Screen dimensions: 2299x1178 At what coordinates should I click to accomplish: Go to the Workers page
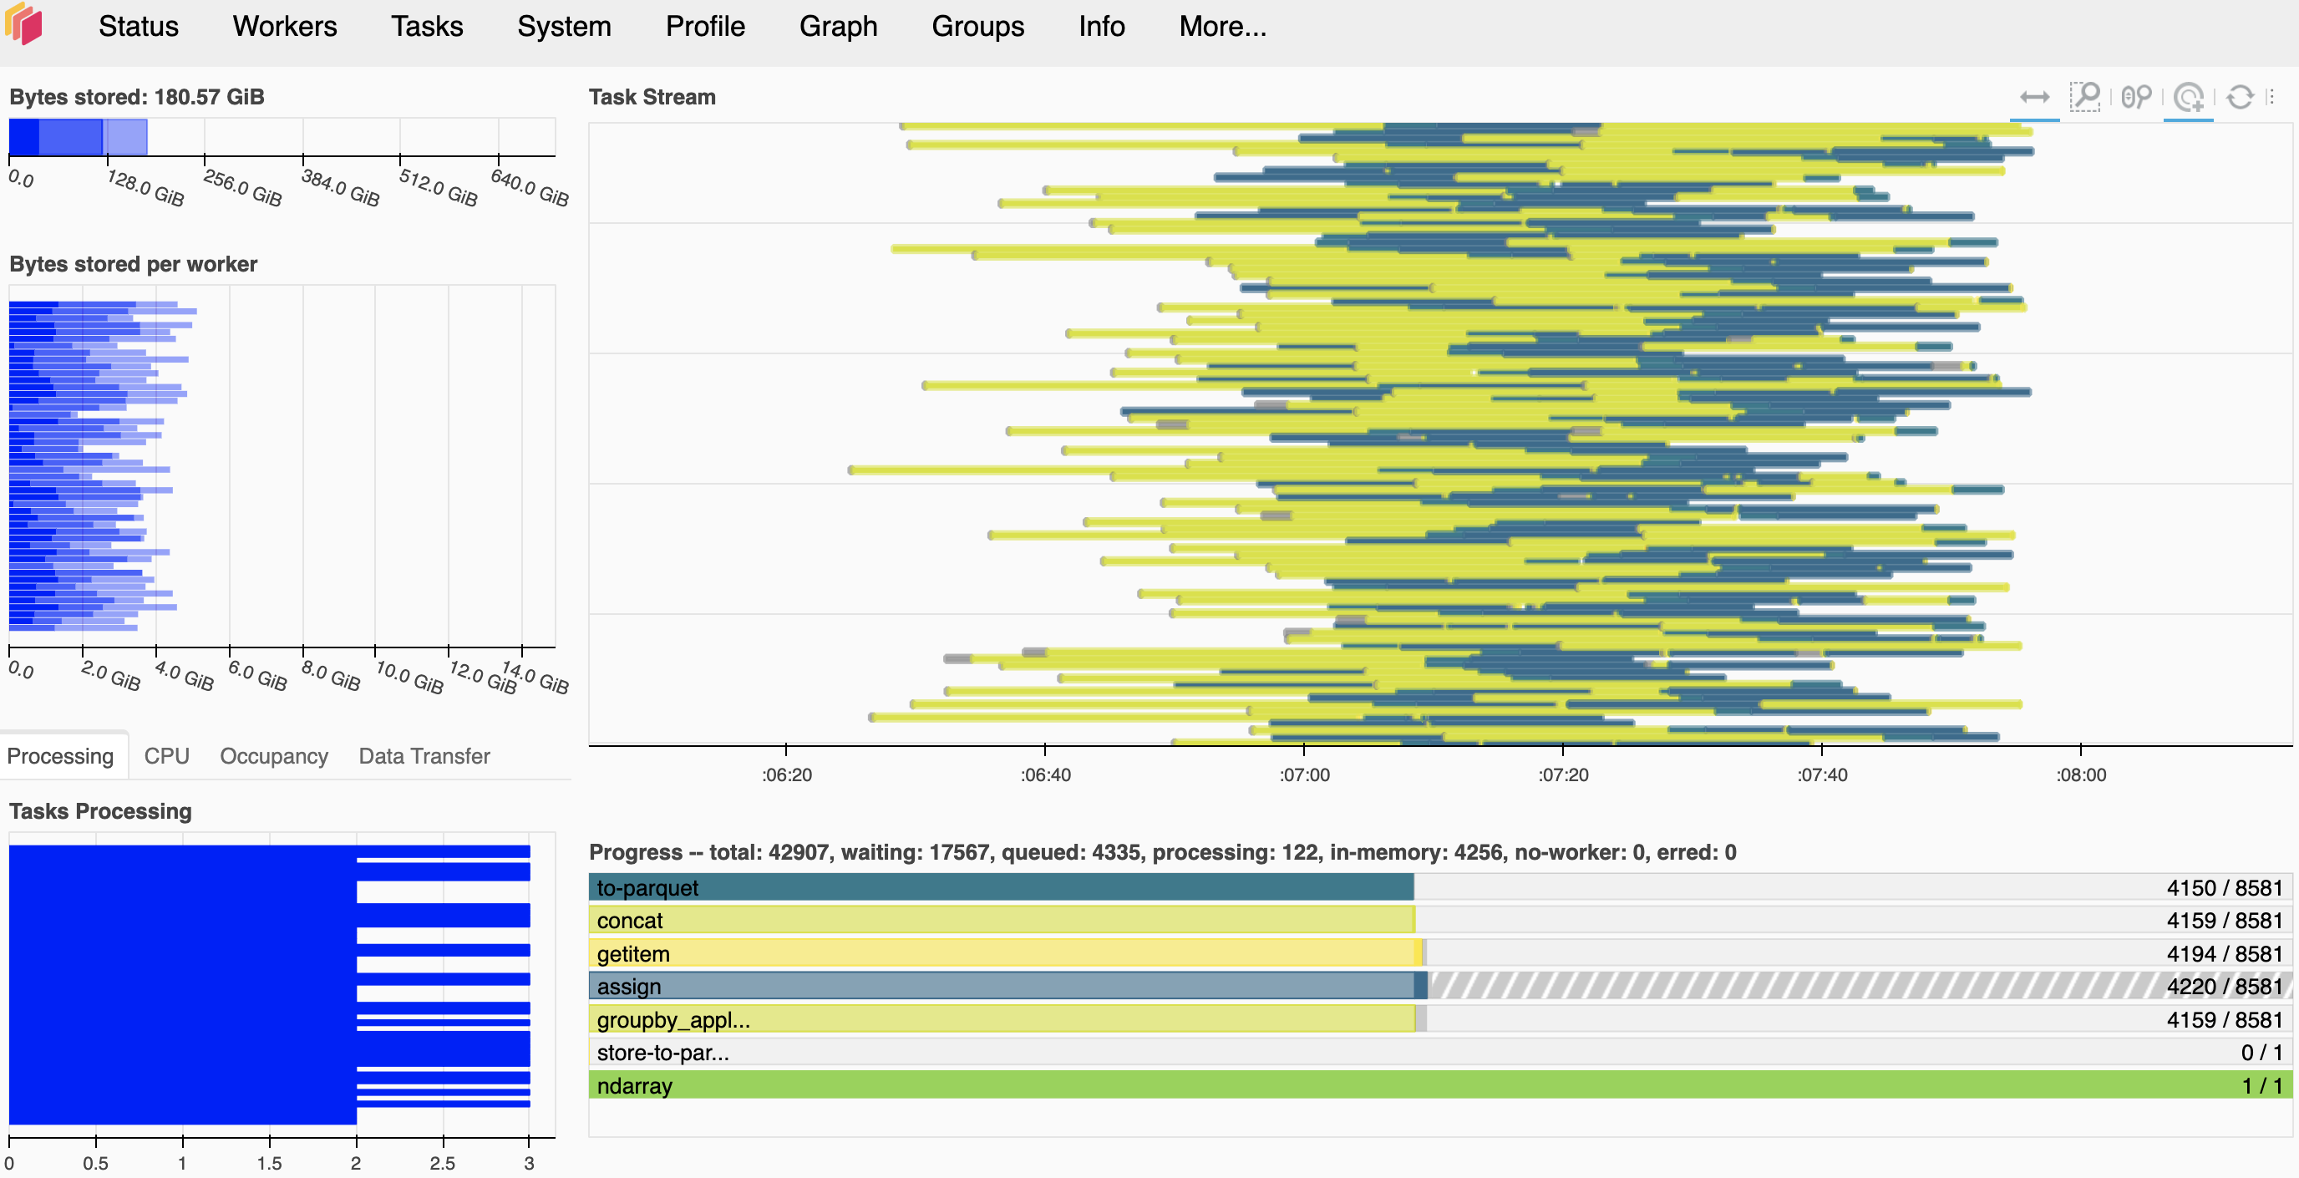[x=285, y=27]
